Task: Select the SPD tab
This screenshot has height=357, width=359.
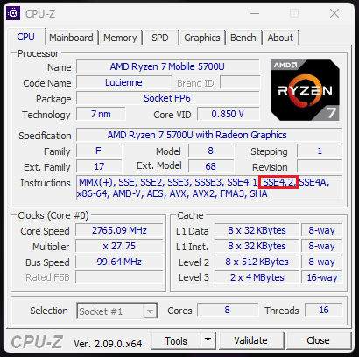Action: (160, 38)
